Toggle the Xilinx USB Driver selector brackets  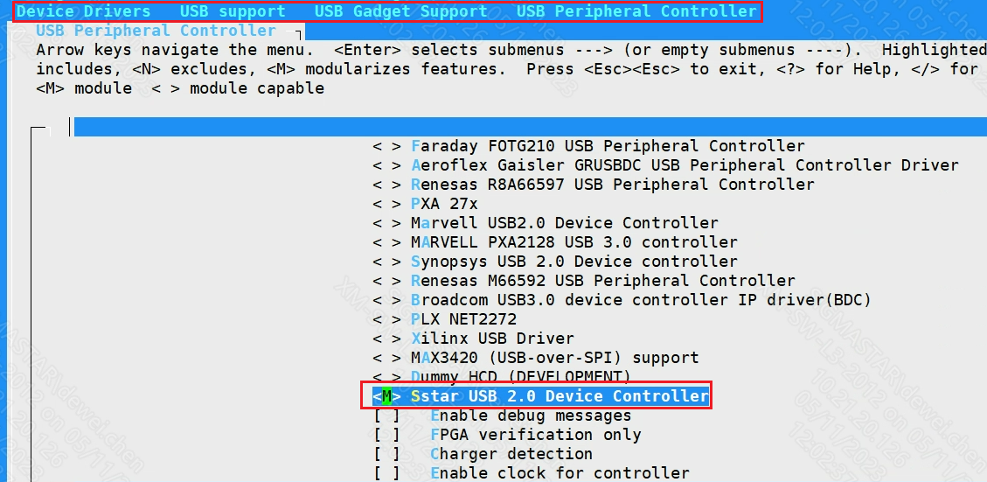tap(386, 339)
